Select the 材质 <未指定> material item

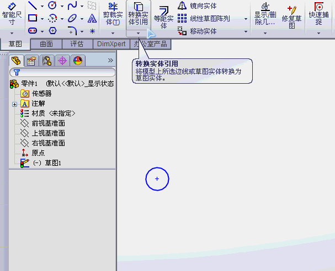point(48,113)
